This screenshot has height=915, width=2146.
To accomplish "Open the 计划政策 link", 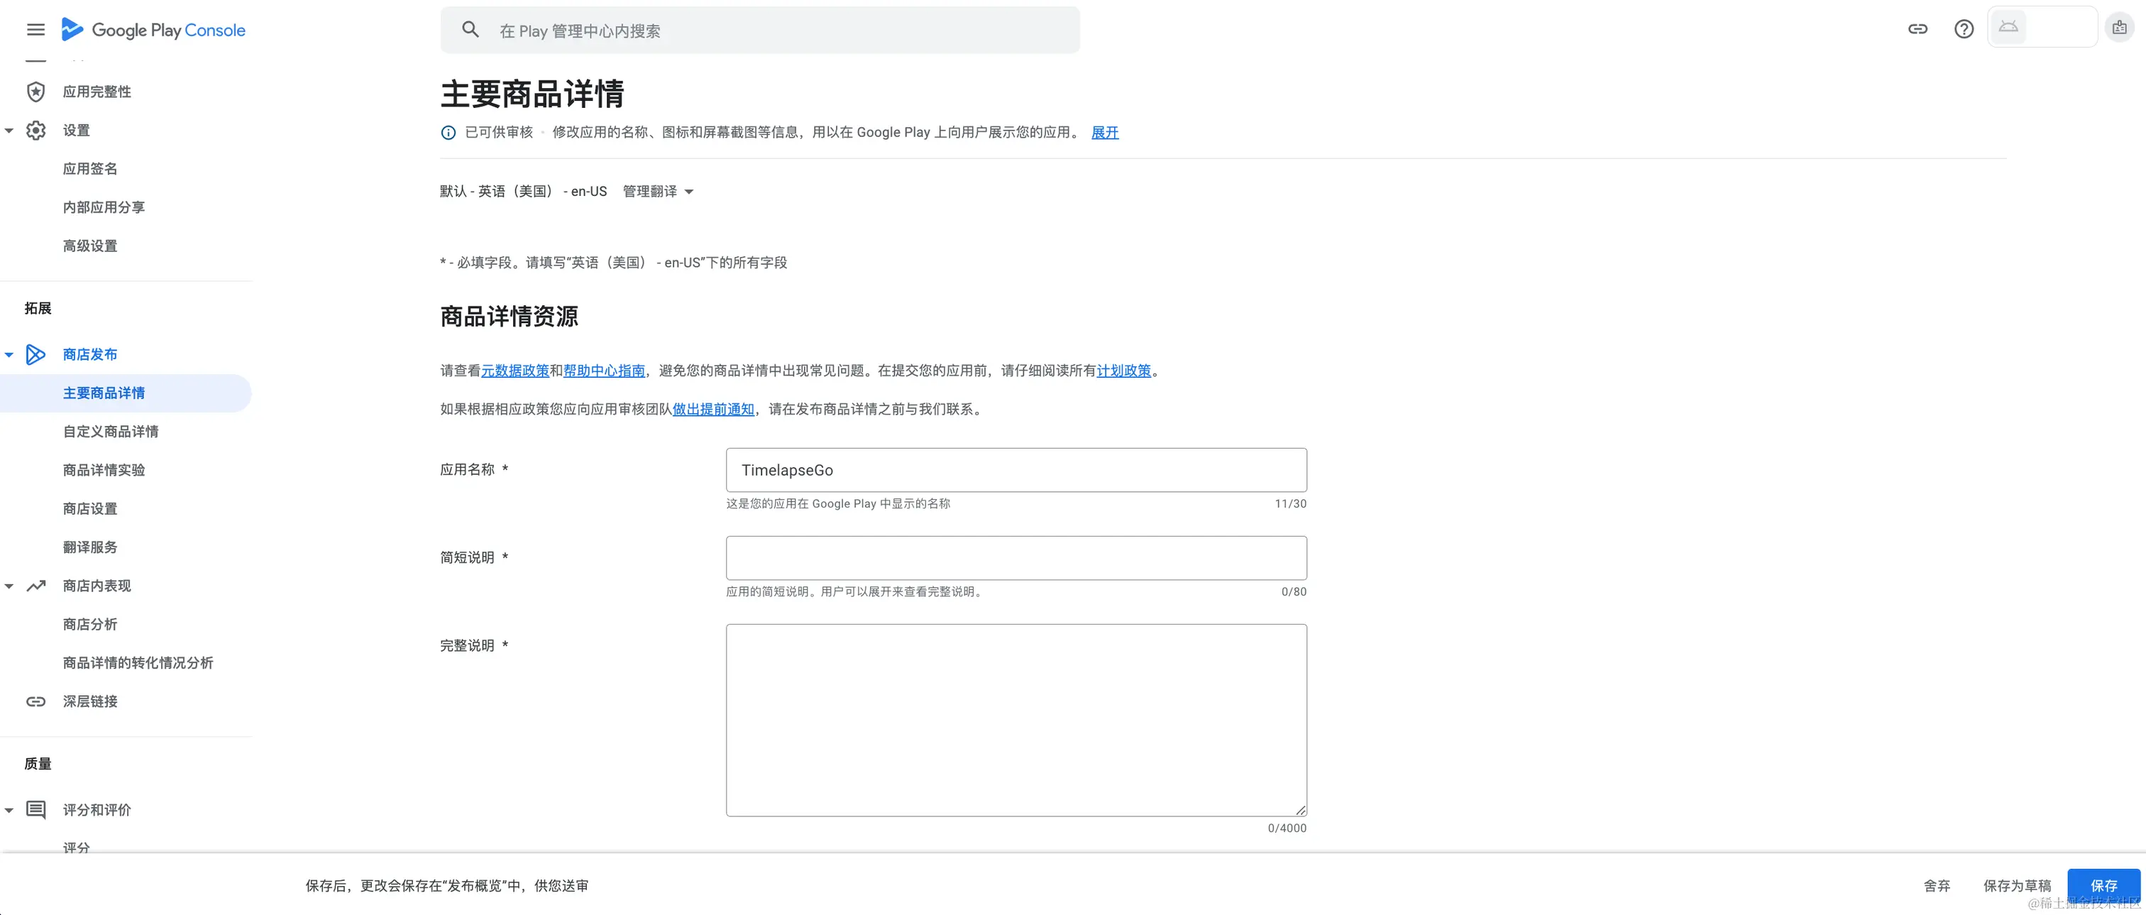I will (1124, 371).
